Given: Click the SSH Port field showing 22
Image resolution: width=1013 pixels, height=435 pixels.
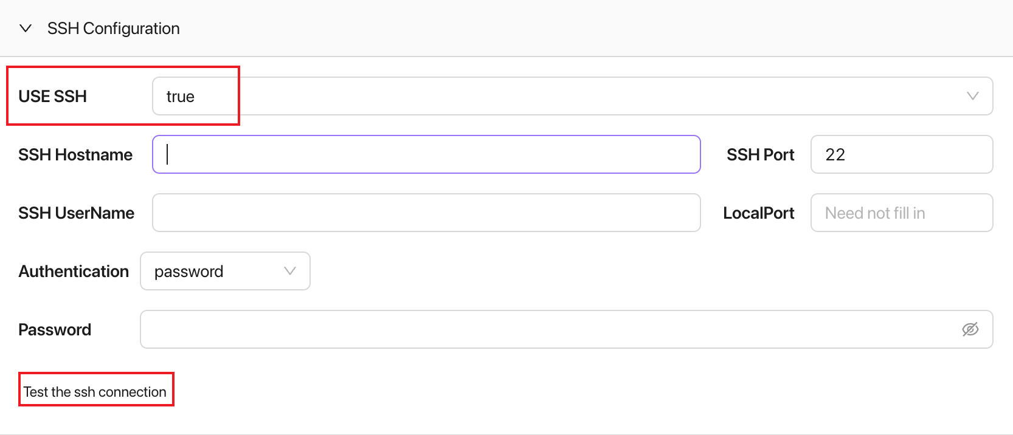Looking at the screenshot, I should point(901,154).
